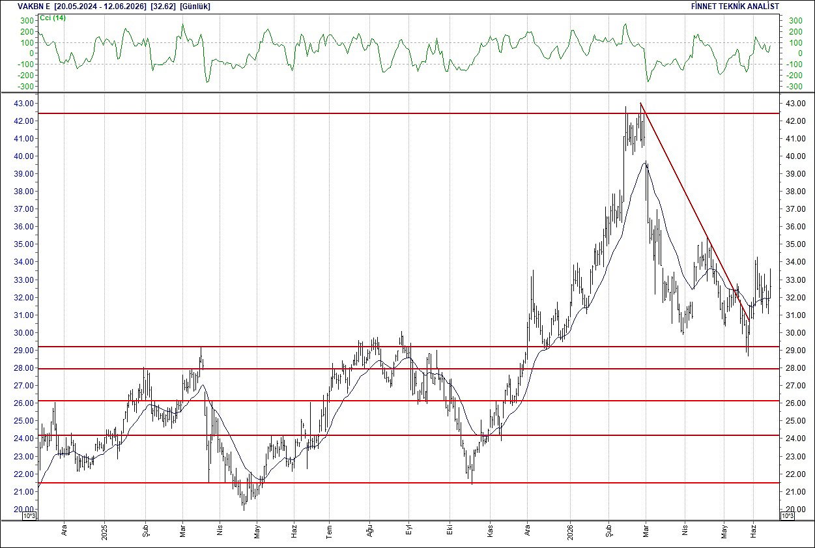This screenshot has width=815, height=548.
Task: Click the Tem month label on time axis
Action: pyautogui.click(x=330, y=532)
